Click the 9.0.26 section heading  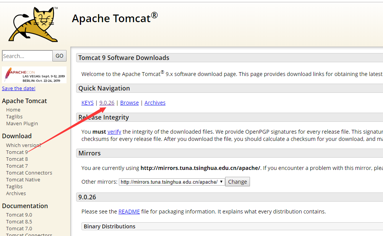pyautogui.click(x=87, y=197)
